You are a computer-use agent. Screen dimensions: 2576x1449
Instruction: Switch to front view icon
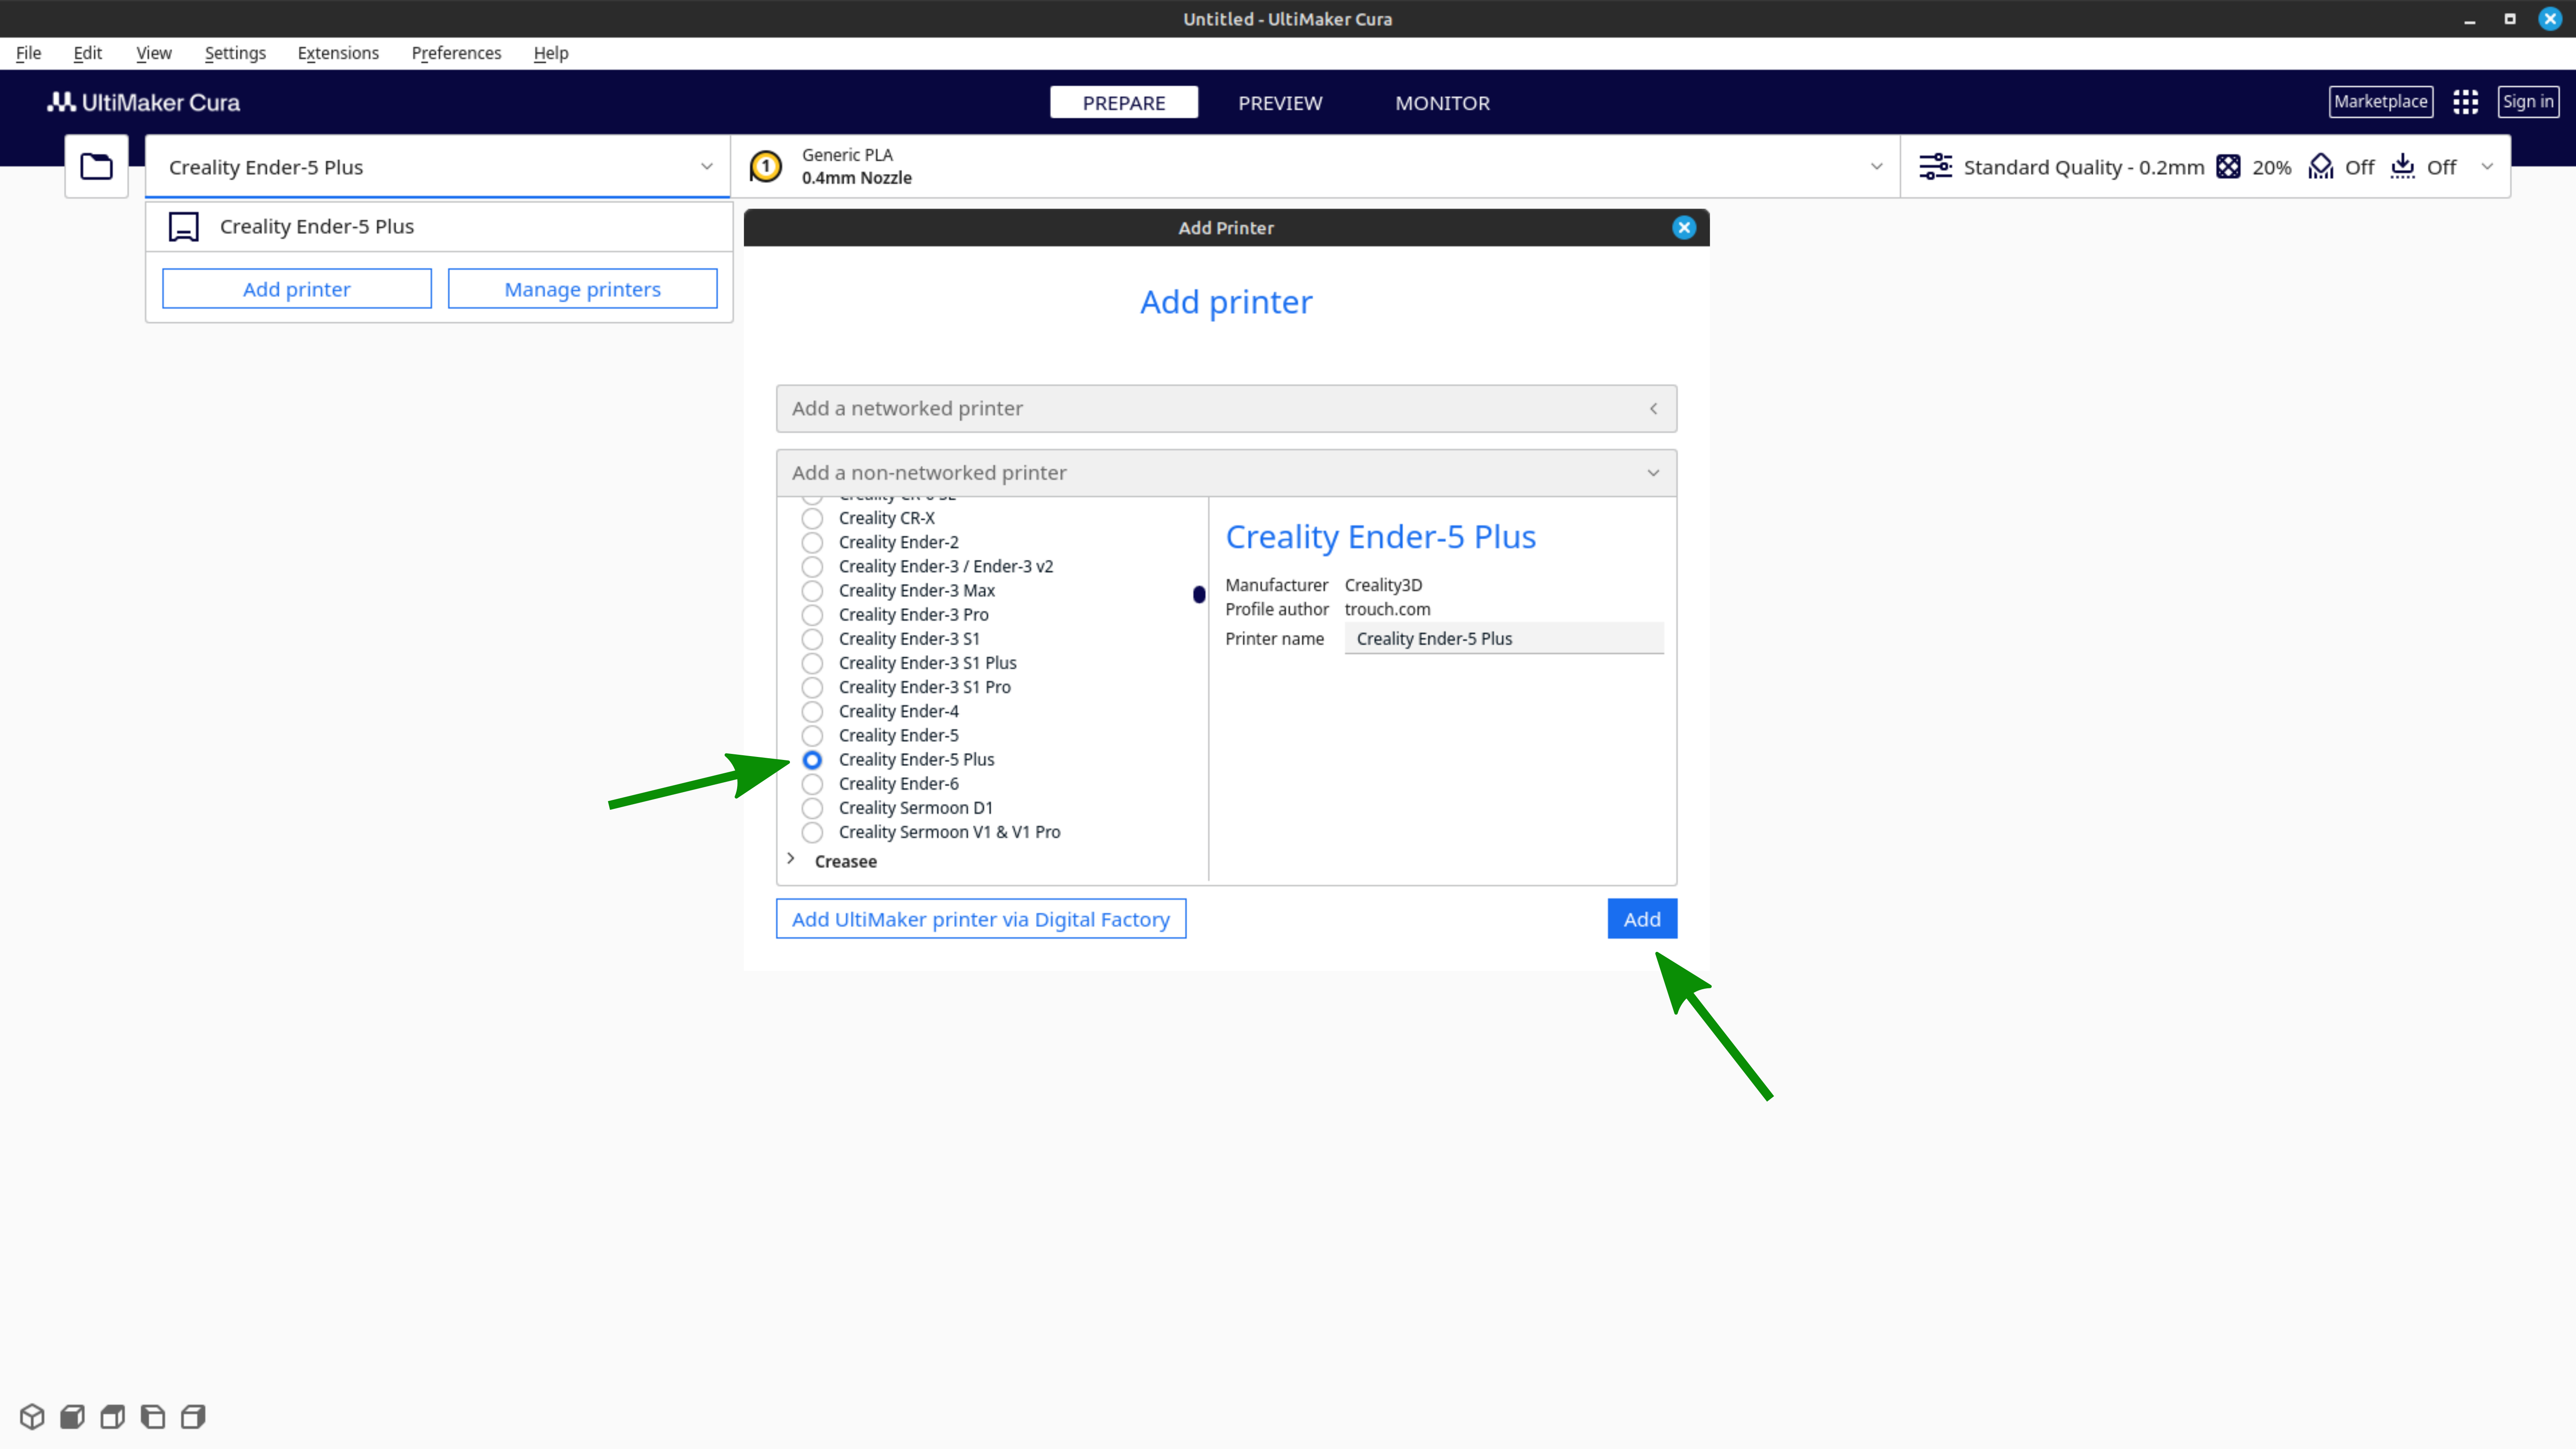[x=72, y=1416]
